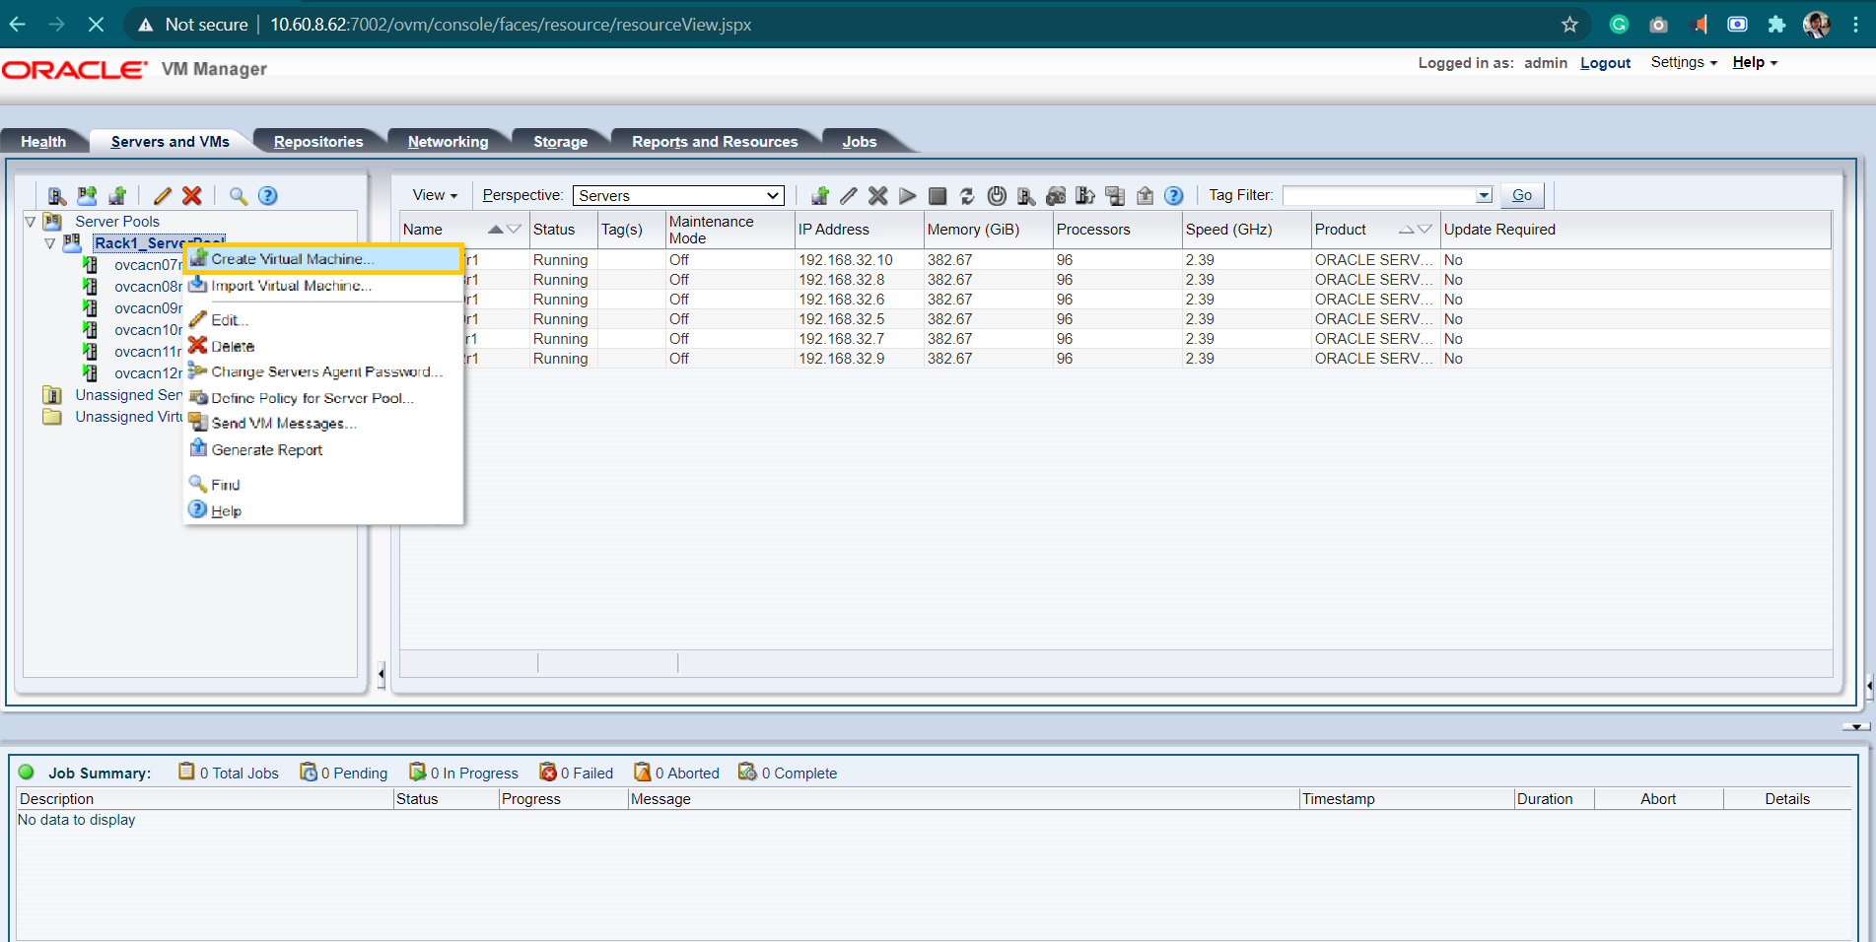Choose Edit in the context menu
Screen dimensions: 1876x942
point(323,320)
